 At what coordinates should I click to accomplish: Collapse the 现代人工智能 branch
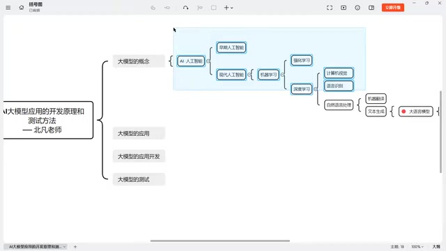249,75
